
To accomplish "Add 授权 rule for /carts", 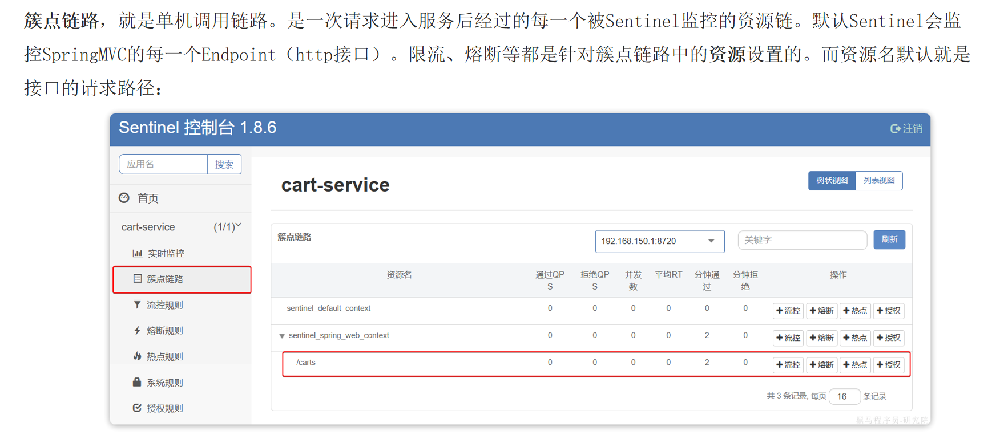I will [889, 365].
